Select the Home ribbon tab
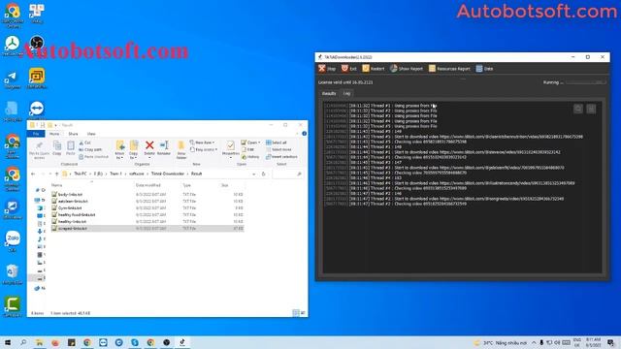The width and height of the screenshot is (621, 349). (54, 134)
